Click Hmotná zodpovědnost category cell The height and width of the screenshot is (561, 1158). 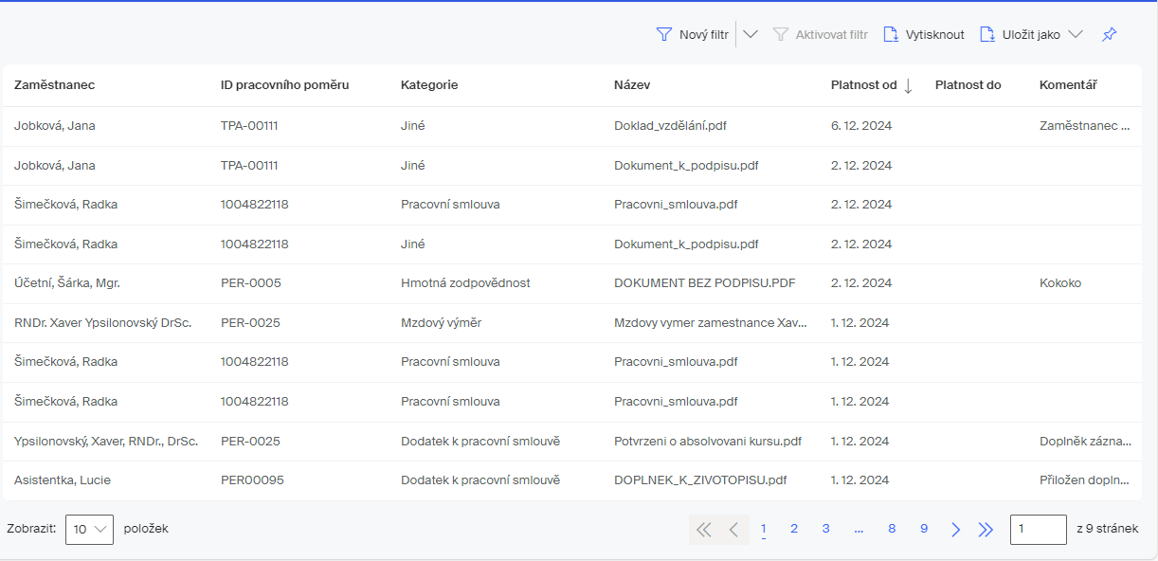[x=465, y=283]
